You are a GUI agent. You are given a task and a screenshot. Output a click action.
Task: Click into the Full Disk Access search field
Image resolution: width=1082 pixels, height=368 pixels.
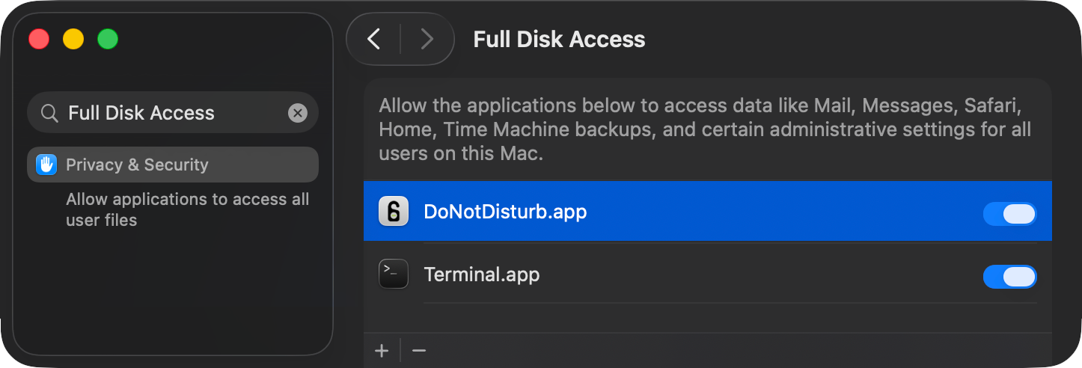(x=172, y=113)
